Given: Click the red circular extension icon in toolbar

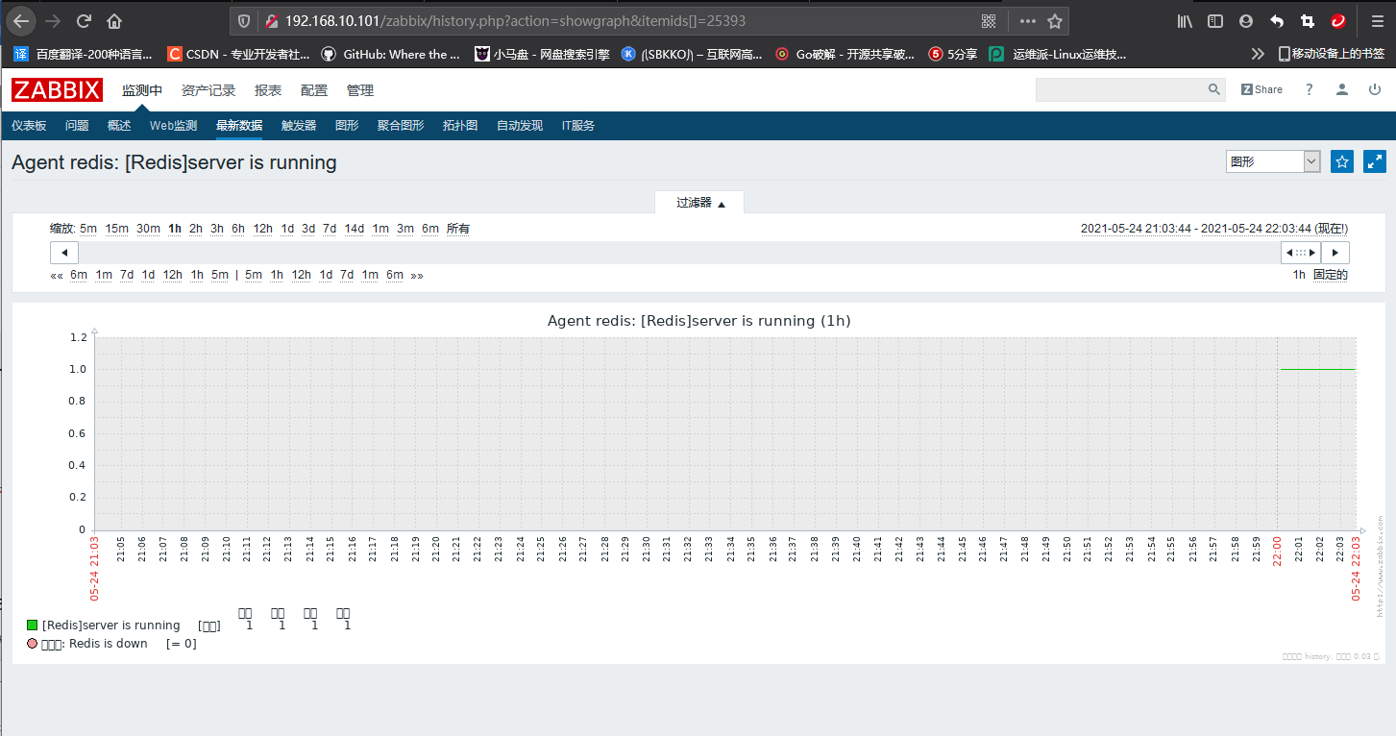Looking at the screenshot, I should (1338, 20).
